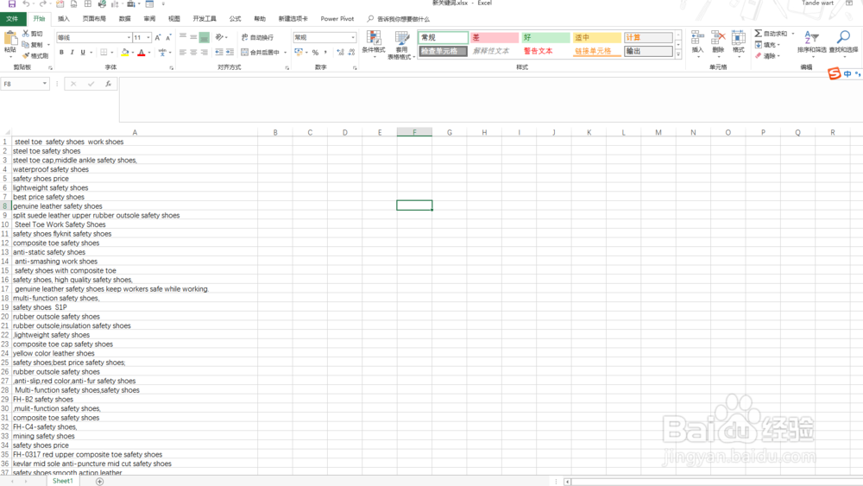Click the red font color A

click(142, 53)
